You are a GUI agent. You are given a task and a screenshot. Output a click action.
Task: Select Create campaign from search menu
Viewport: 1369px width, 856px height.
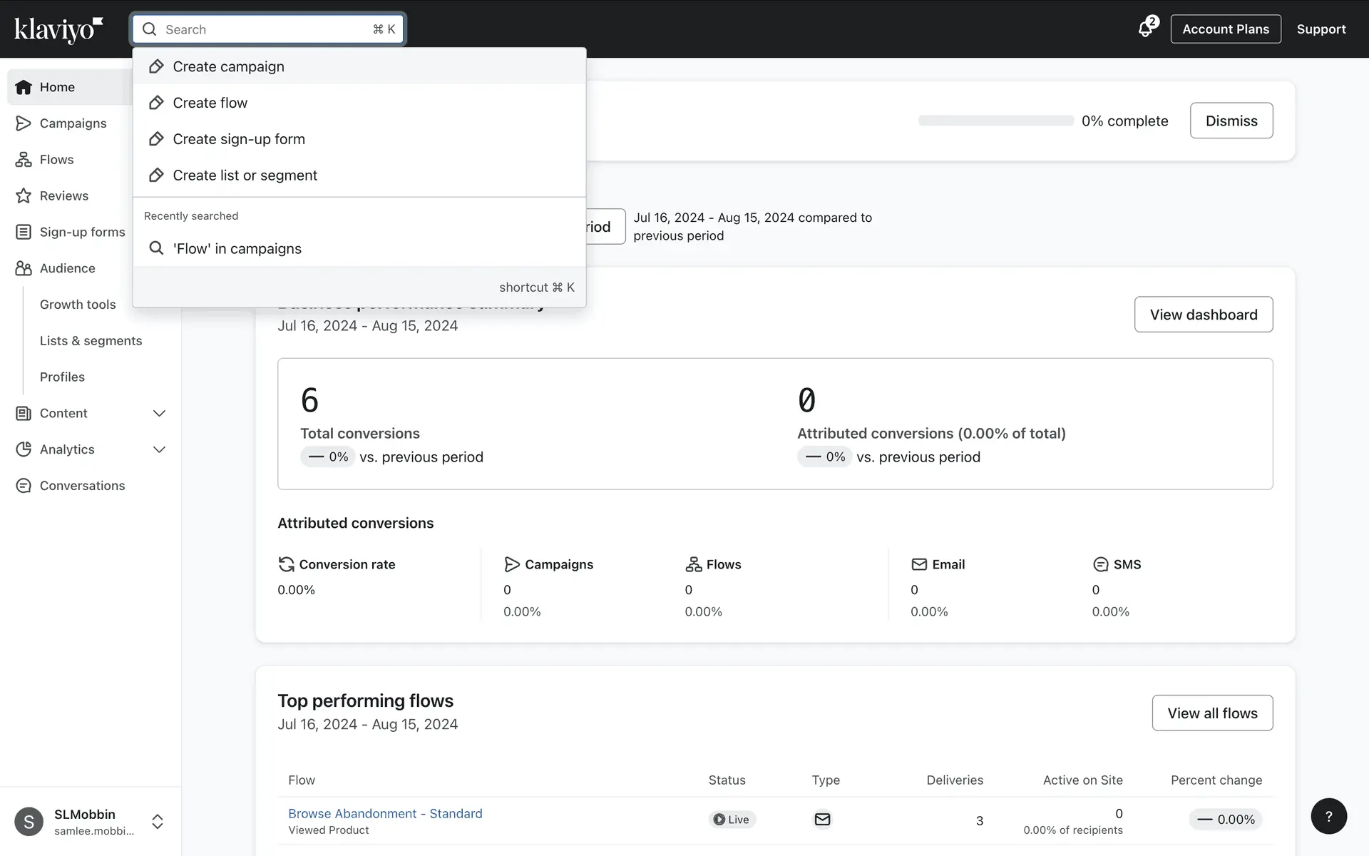tap(228, 66)
